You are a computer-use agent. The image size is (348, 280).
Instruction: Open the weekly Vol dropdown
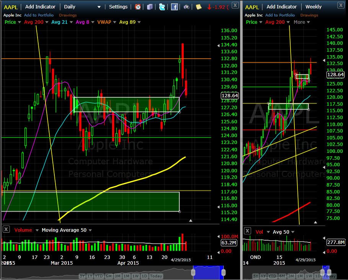(268, 232)
